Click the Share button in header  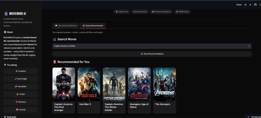click(239, 5)
